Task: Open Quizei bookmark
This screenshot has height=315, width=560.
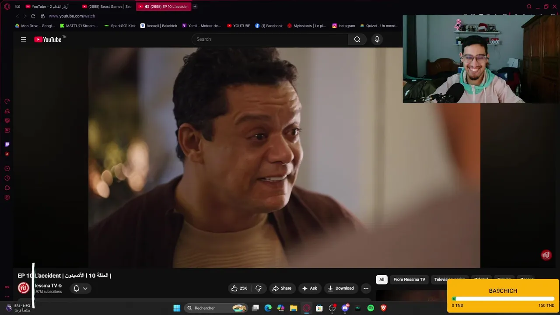Action: (x=379, y=26)
